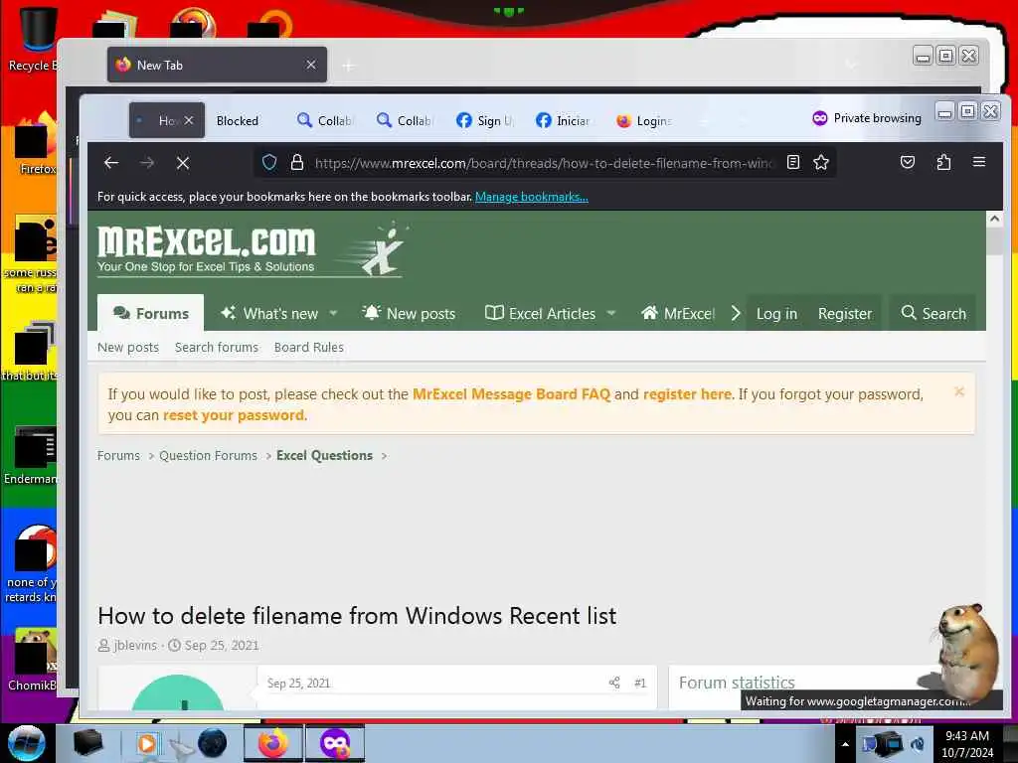The image size is (1018, 763).
Task: Click the share icon on post #1
Action: 614,683
